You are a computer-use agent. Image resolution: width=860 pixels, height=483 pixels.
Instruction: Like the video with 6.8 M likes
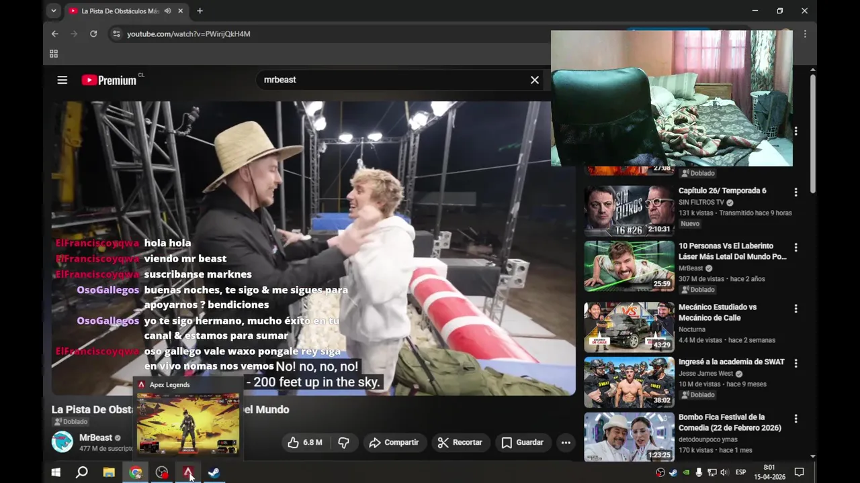tap(304, 442)
